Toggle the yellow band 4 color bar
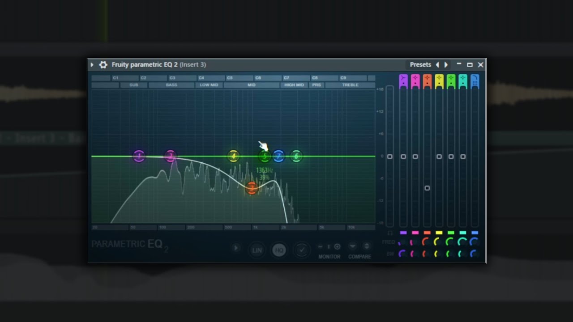This screenshot has width=573, height=322. (439, 233)
